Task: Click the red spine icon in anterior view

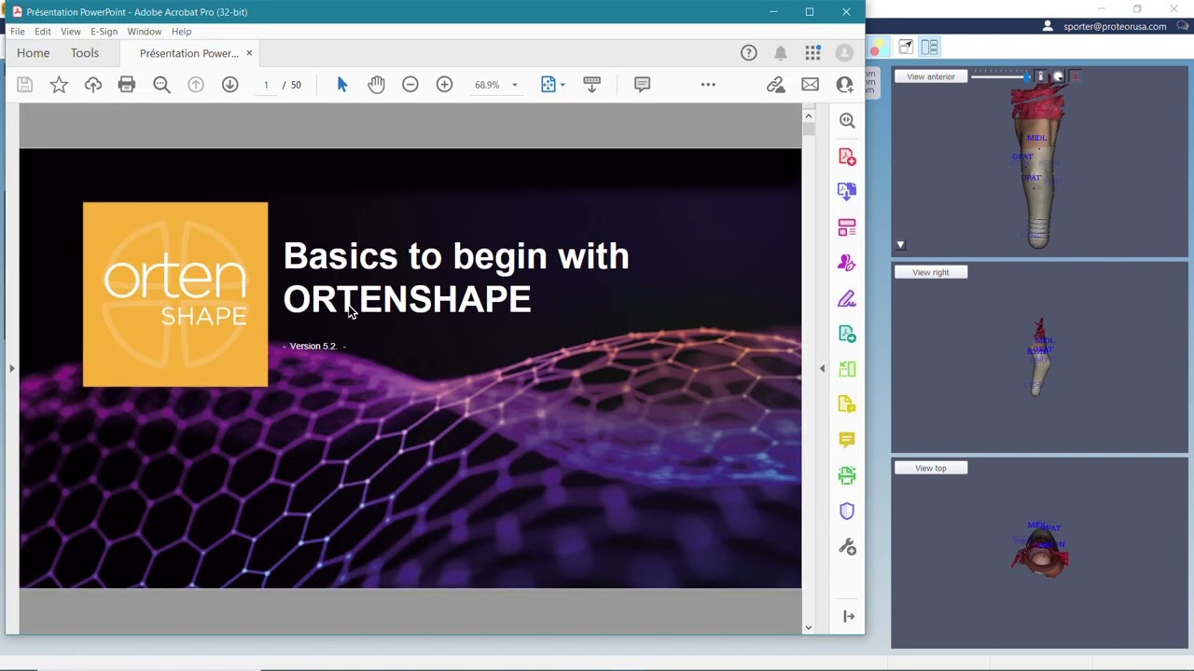Action: pyautogui.click(x=1075, y=76)
